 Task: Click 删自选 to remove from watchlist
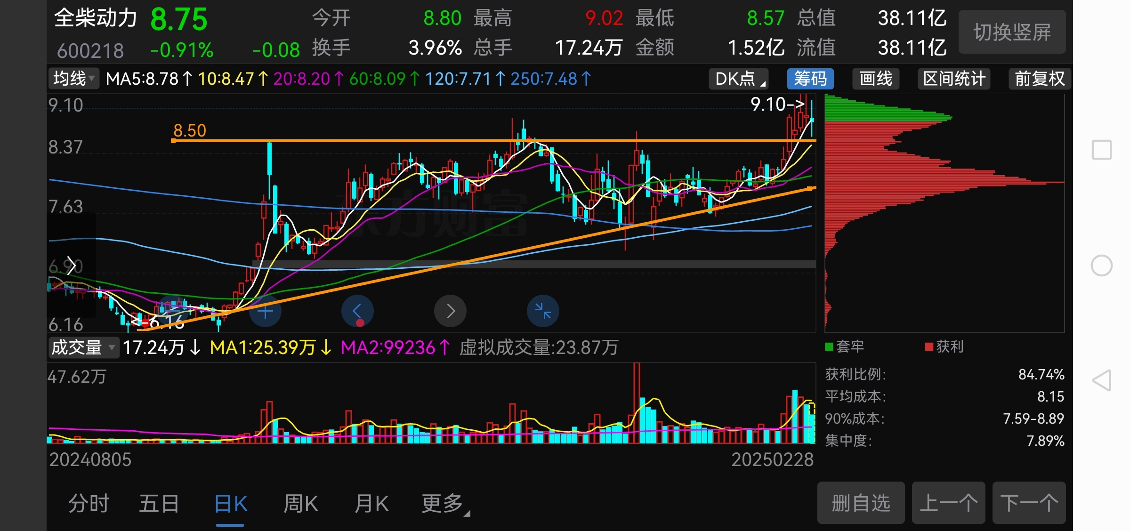[x=861, y=503]
